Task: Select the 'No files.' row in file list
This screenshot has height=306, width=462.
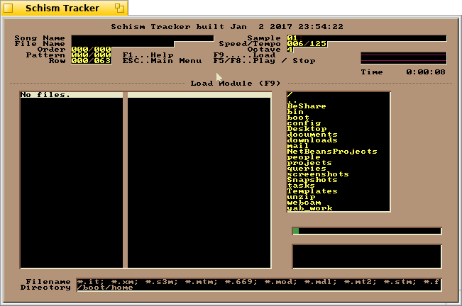Action: 71,95
